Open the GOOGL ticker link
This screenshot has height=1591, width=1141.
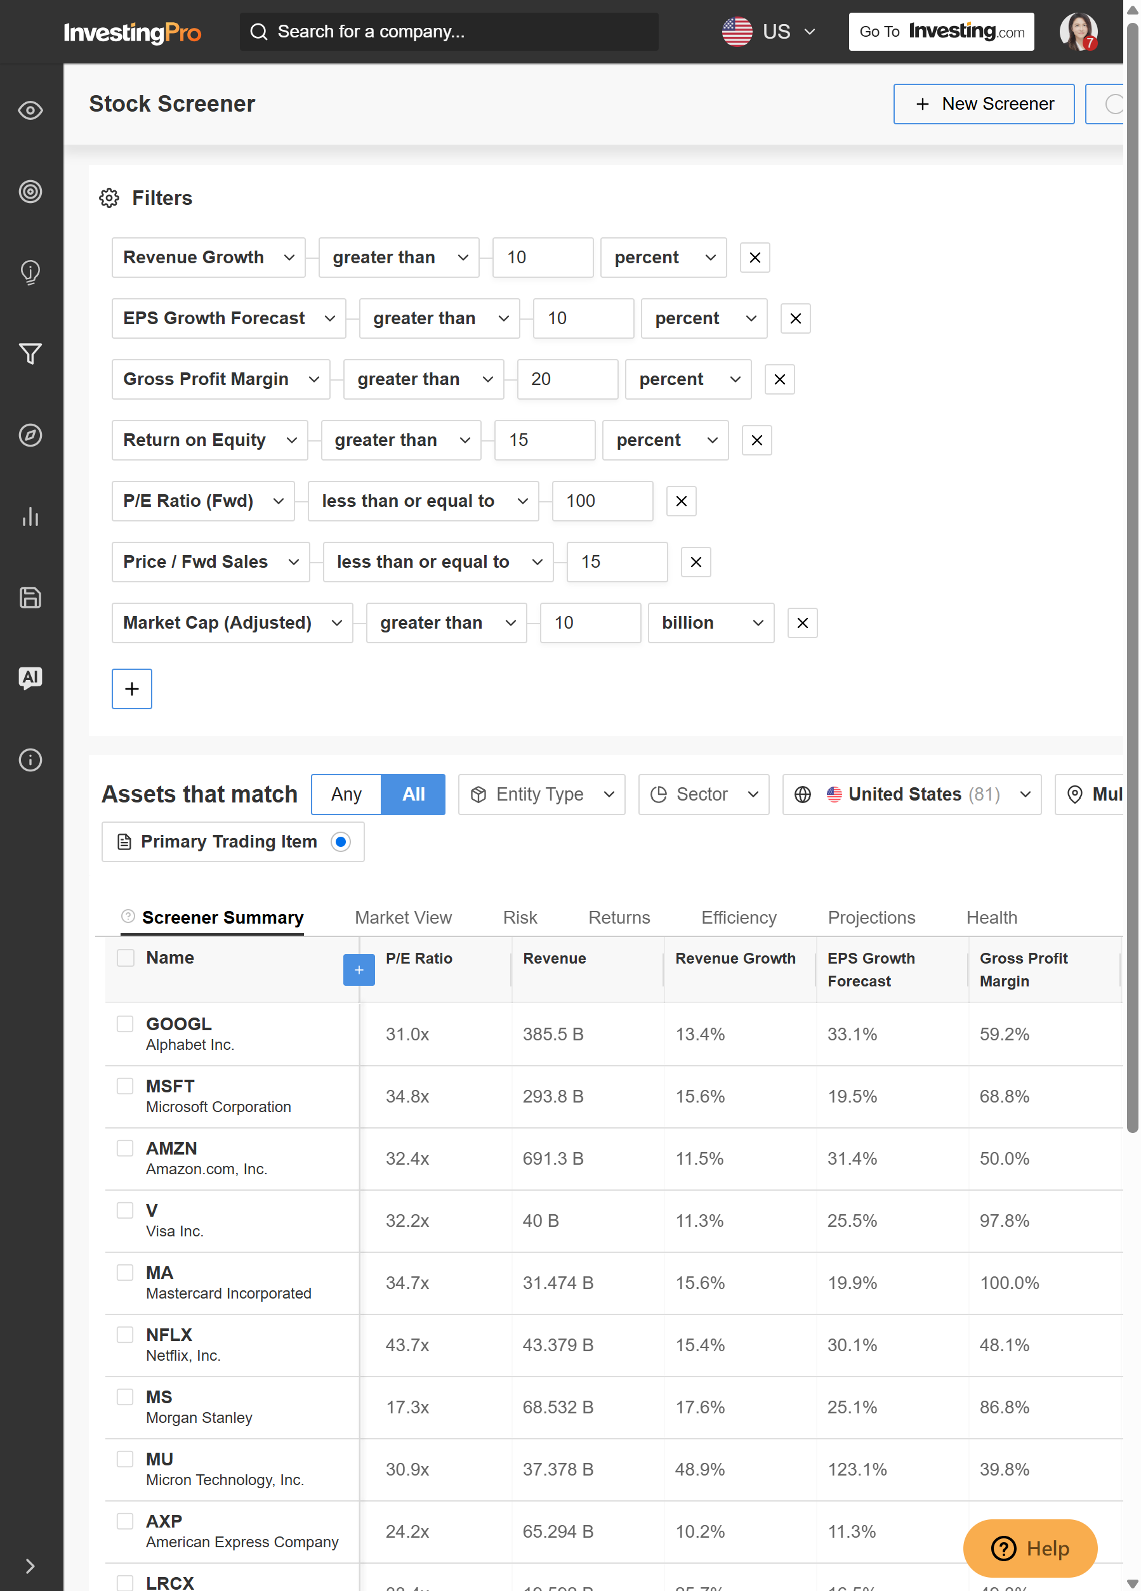coord(178,1024)
